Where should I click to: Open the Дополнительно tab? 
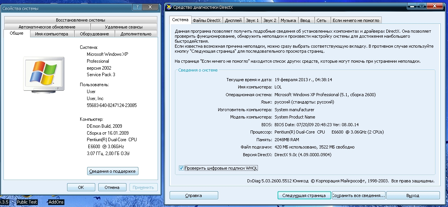[136, 34]
